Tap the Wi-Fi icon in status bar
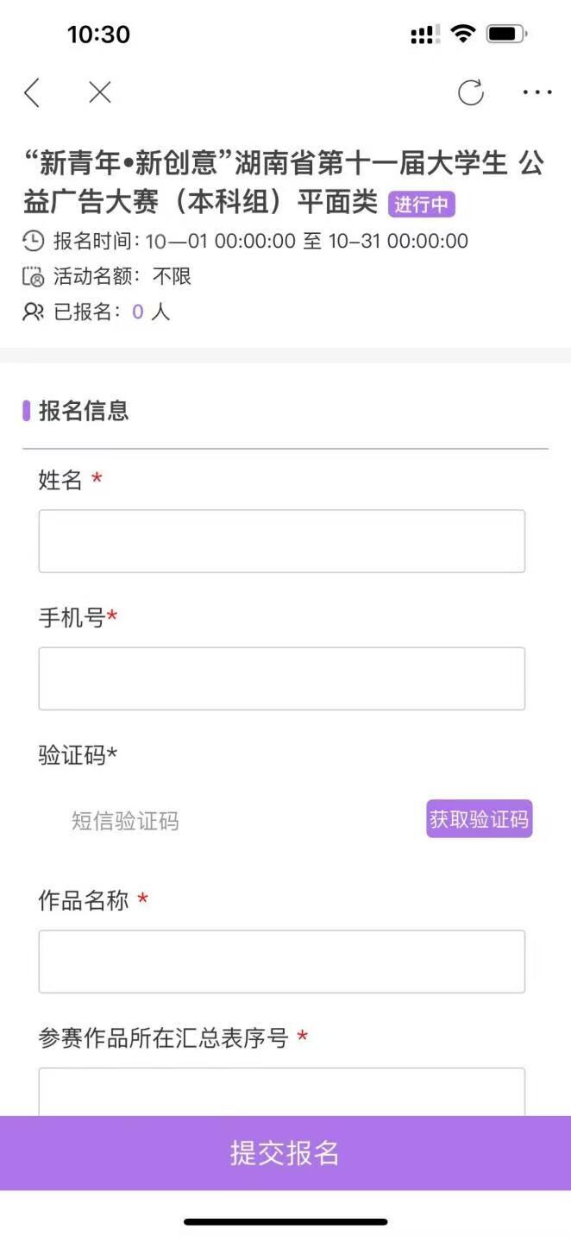Screen dimensions: 571x1236 [463, 35]
